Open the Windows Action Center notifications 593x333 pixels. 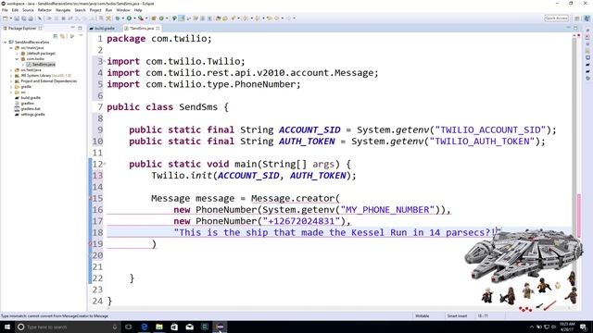tap(583, 327)
